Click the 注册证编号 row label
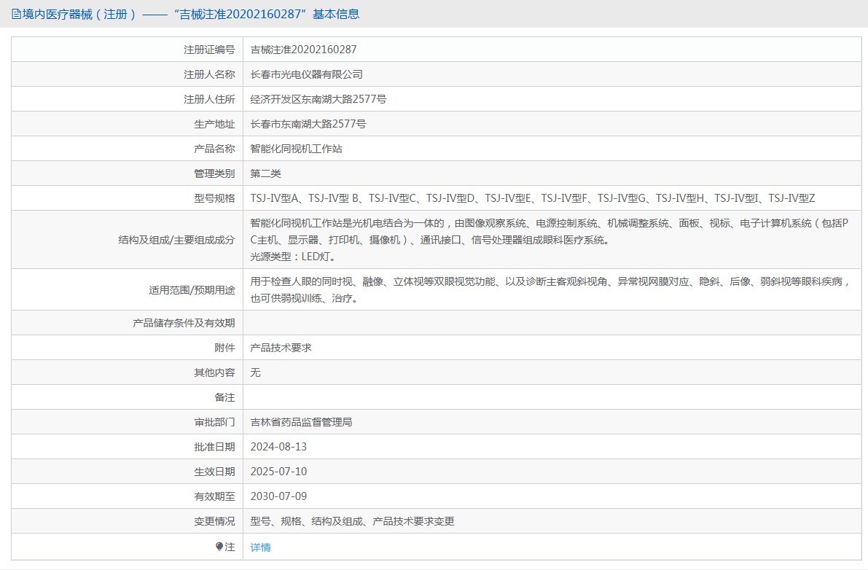The height and width of the screenshot is (570, 868). coord(209,50)
